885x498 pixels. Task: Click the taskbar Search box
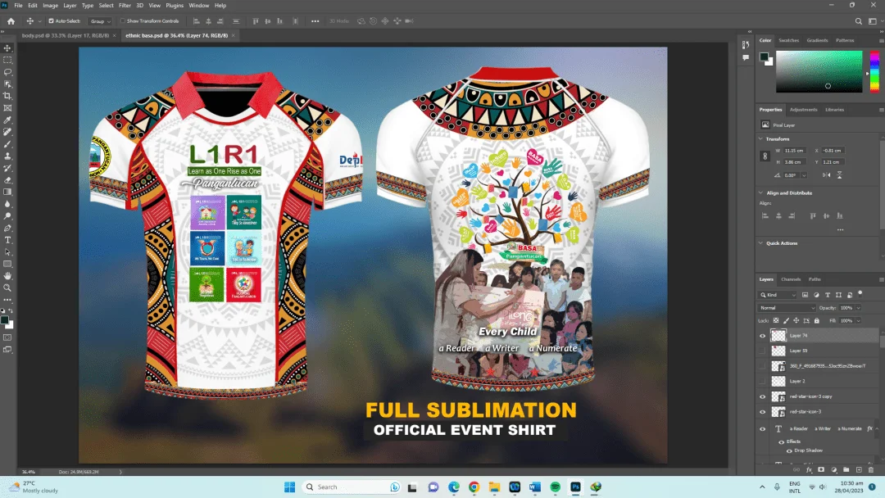point(352,487)
